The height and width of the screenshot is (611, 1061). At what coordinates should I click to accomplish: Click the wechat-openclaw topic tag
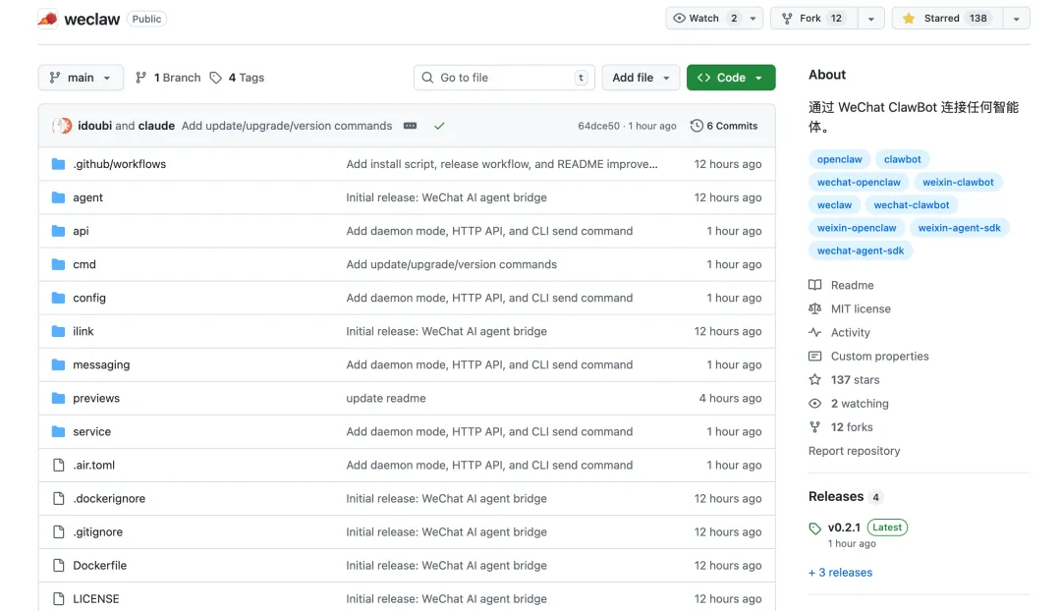(x=859, y=182)
